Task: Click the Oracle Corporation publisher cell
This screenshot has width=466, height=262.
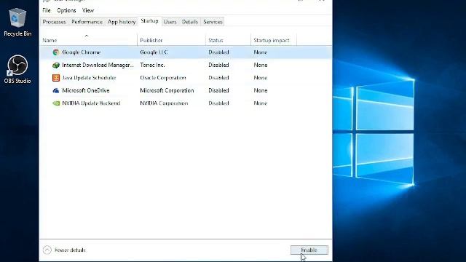Action: coord(163,78)
